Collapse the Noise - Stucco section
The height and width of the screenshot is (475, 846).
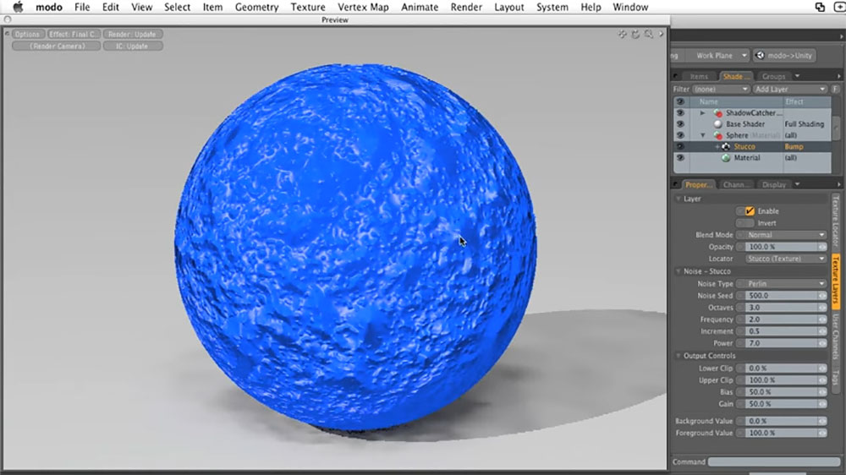678,271
